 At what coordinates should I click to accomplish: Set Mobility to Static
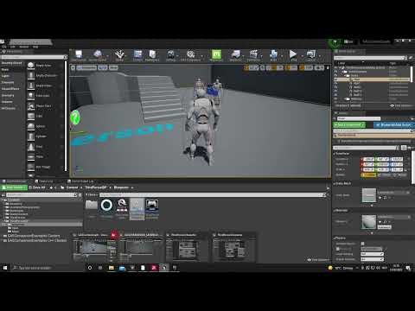pyautogui.click(x=368, y=175)
